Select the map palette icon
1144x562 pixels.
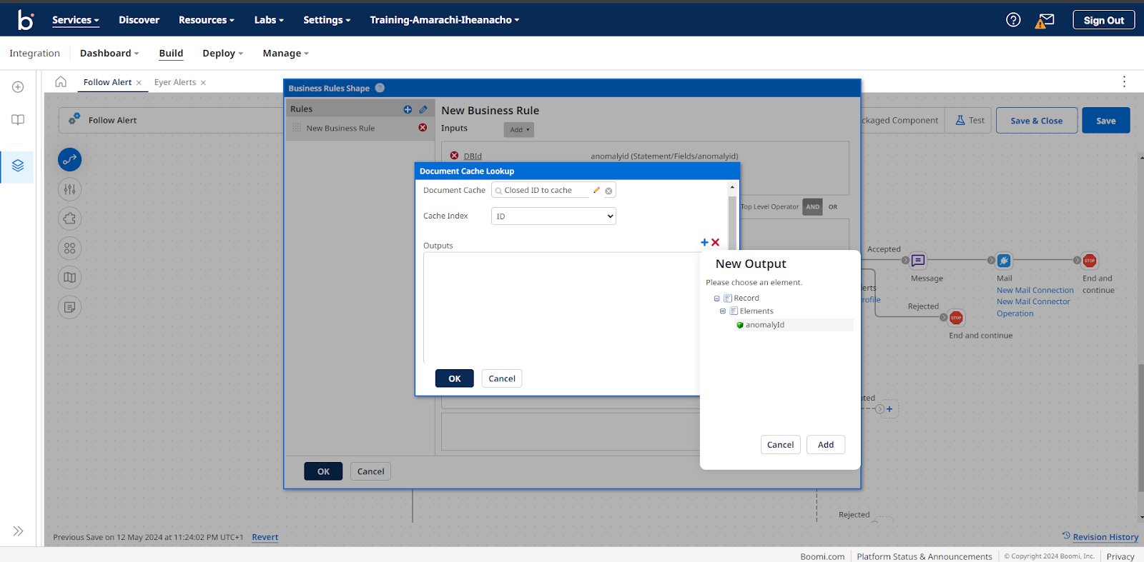[x=69, y=278]
